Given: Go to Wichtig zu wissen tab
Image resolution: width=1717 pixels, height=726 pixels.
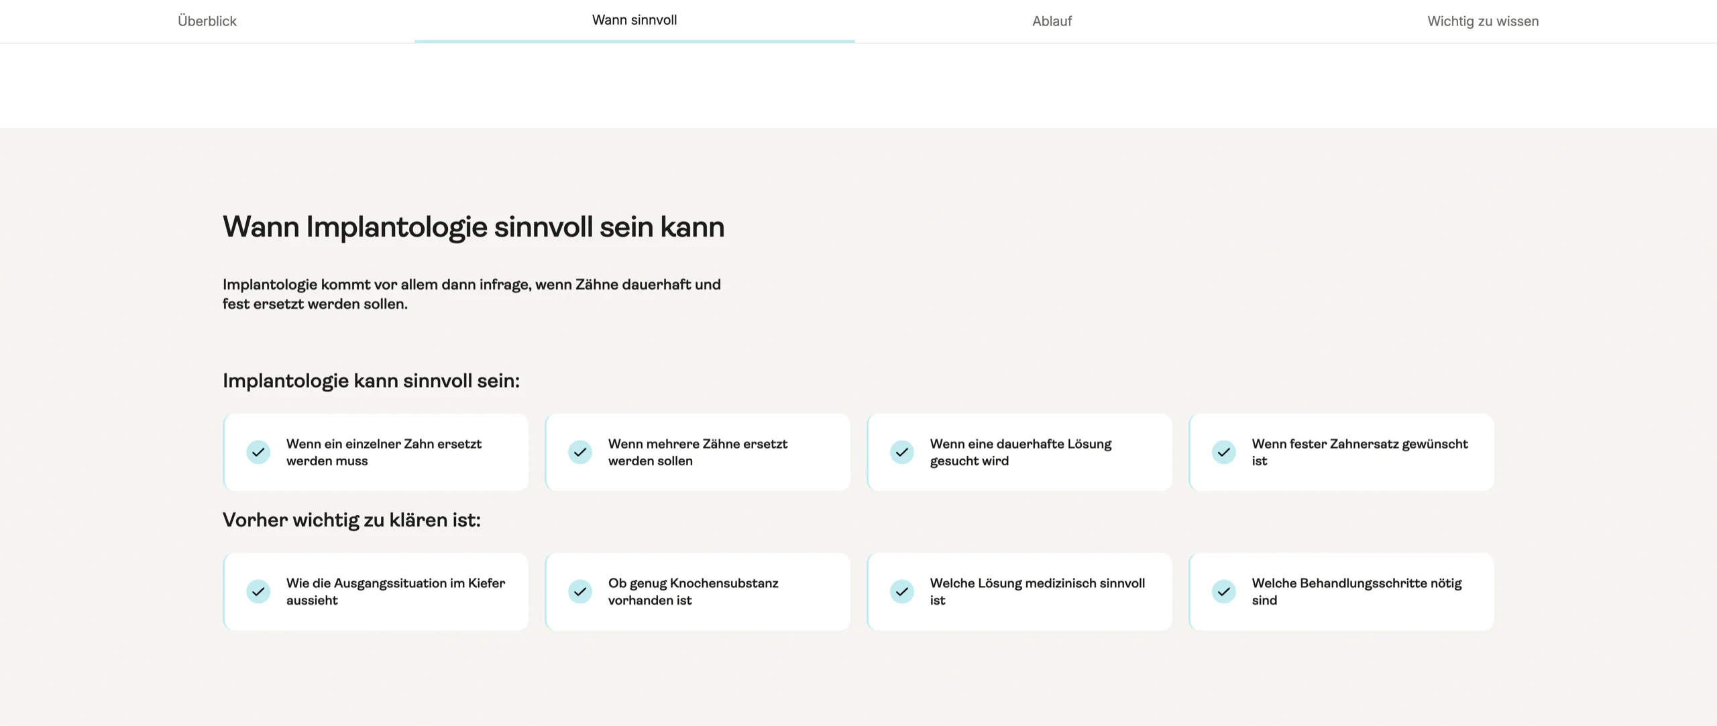Looking at the screenshot, I should click(x=1483, y=21).
